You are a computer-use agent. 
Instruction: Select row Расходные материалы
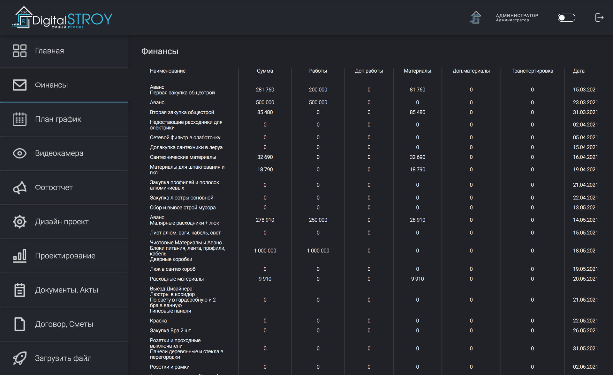tap(374, 279)
